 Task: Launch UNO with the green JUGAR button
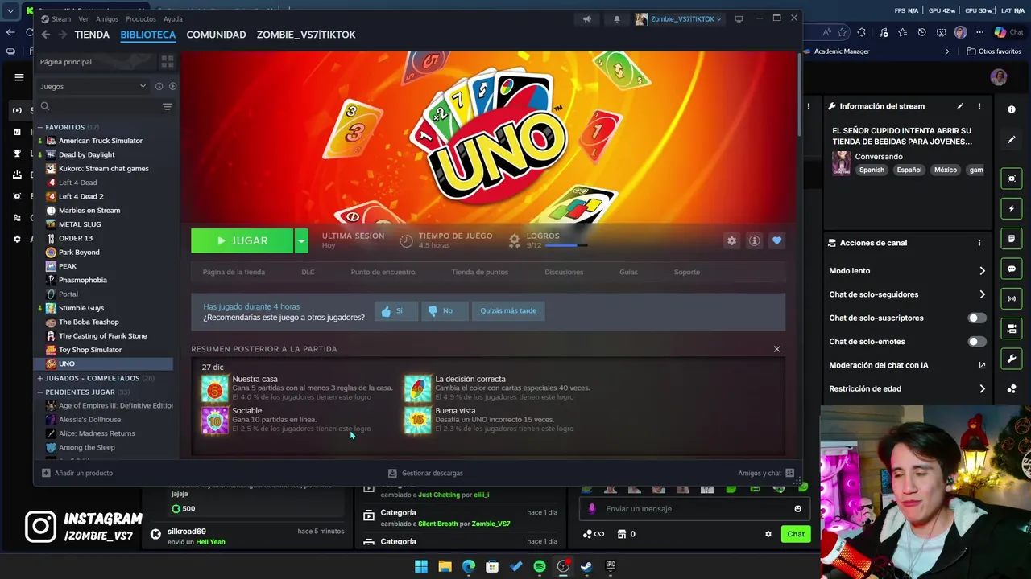(x=242, y=240)
